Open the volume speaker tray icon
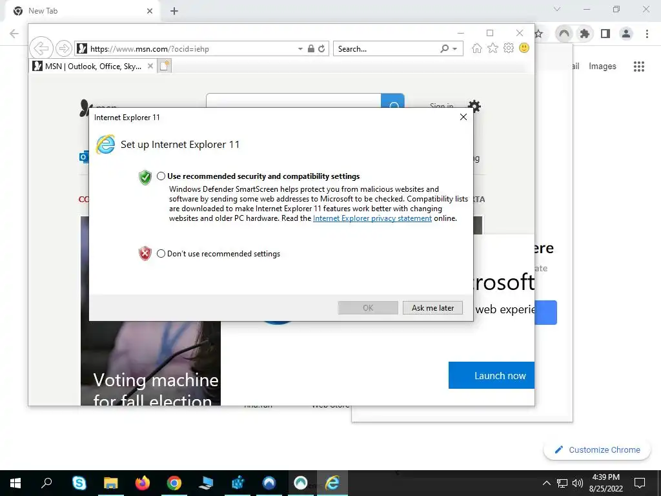 [578, 483]
